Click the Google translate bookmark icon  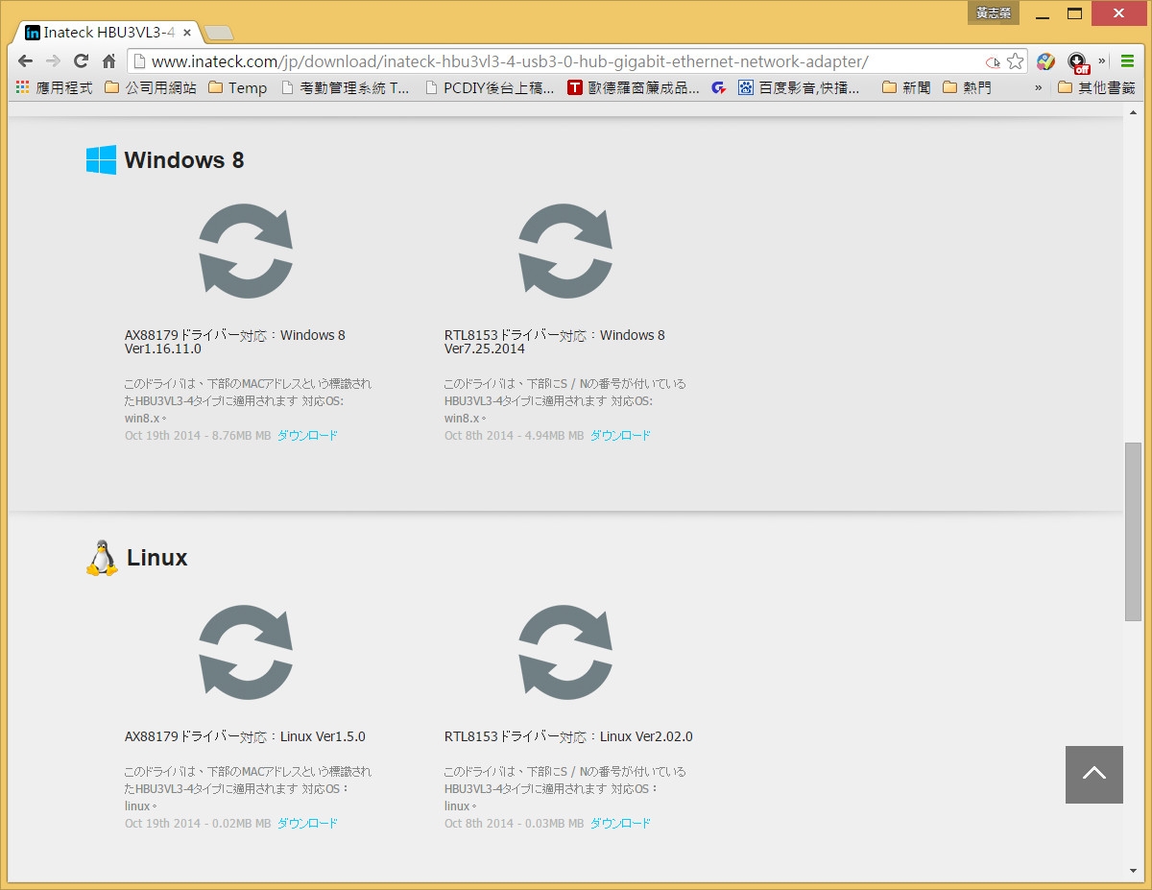[x=718, y=87]
